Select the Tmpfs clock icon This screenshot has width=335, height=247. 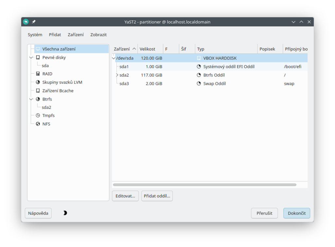pos(38,116)
